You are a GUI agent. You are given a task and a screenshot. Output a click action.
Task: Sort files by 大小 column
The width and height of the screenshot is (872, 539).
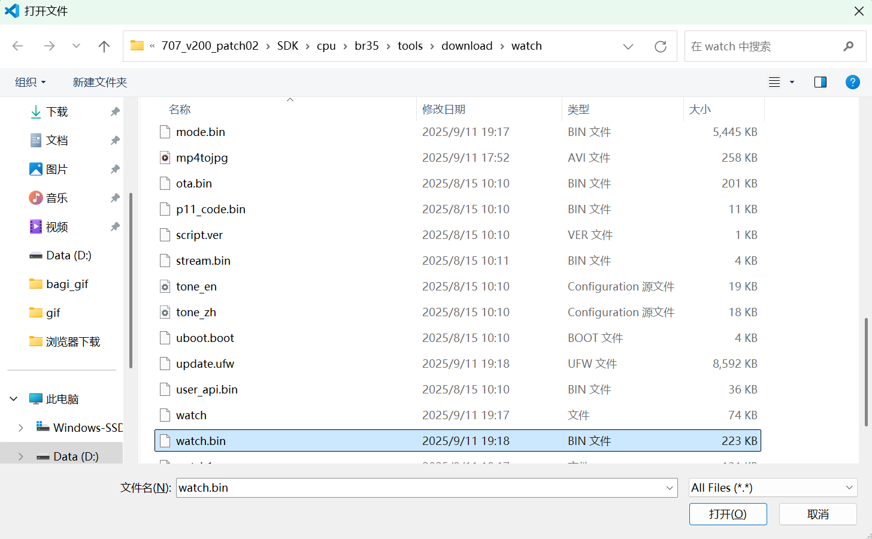(x=700, y=110)
